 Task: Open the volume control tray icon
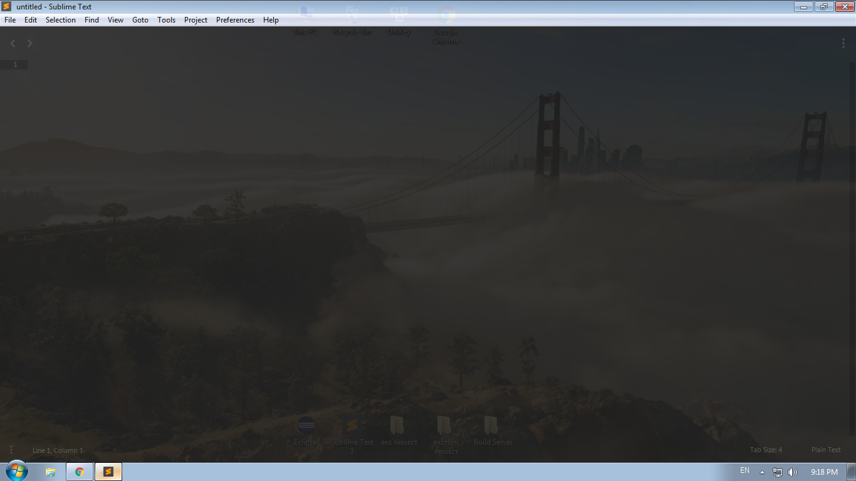[x=793, y=472]
